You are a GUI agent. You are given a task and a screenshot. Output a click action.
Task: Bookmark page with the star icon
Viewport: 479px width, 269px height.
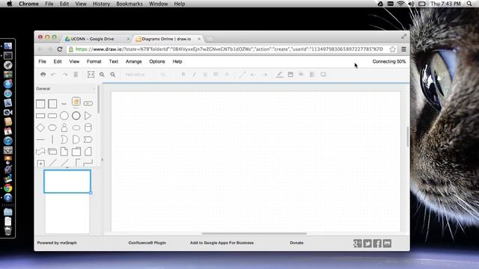pos(392,49)
